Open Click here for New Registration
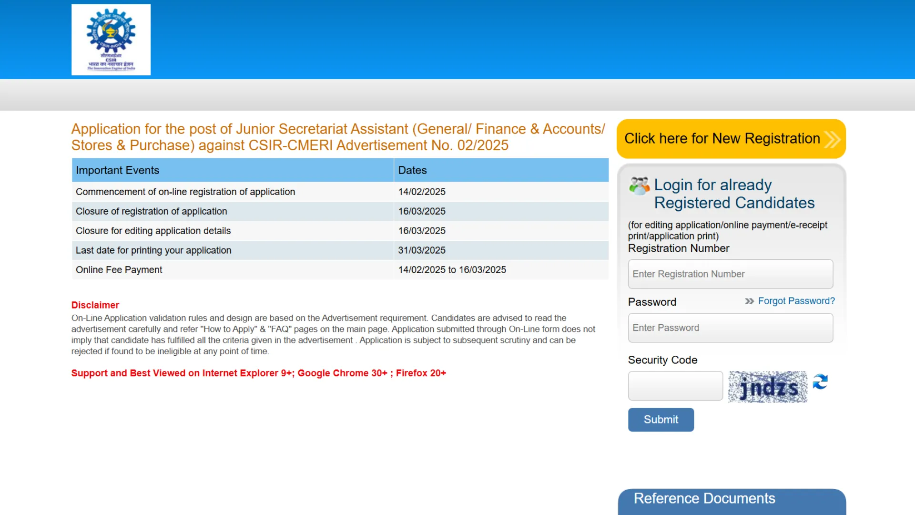This screenshot has height=515, width=915. click(x=722, y=139)
